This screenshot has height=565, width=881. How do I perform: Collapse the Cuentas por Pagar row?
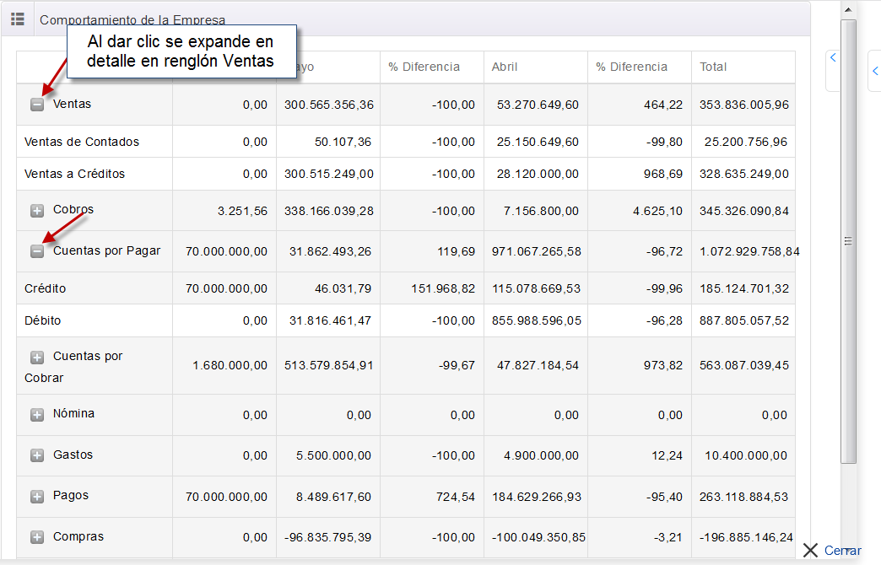tap(37, 251)
